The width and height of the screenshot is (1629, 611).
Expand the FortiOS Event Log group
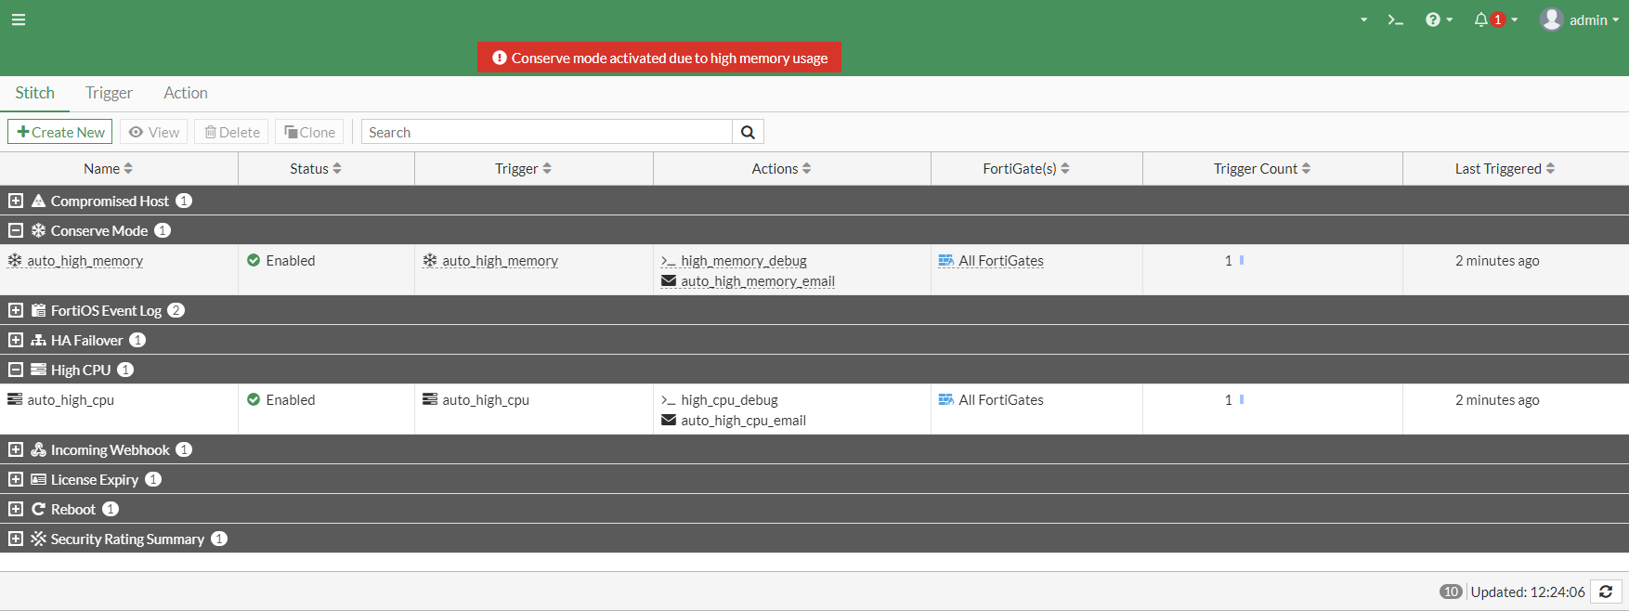tap(16, 310)
